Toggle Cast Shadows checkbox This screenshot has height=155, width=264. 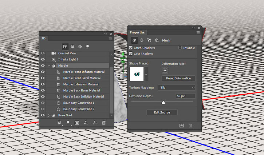point(131,54)
